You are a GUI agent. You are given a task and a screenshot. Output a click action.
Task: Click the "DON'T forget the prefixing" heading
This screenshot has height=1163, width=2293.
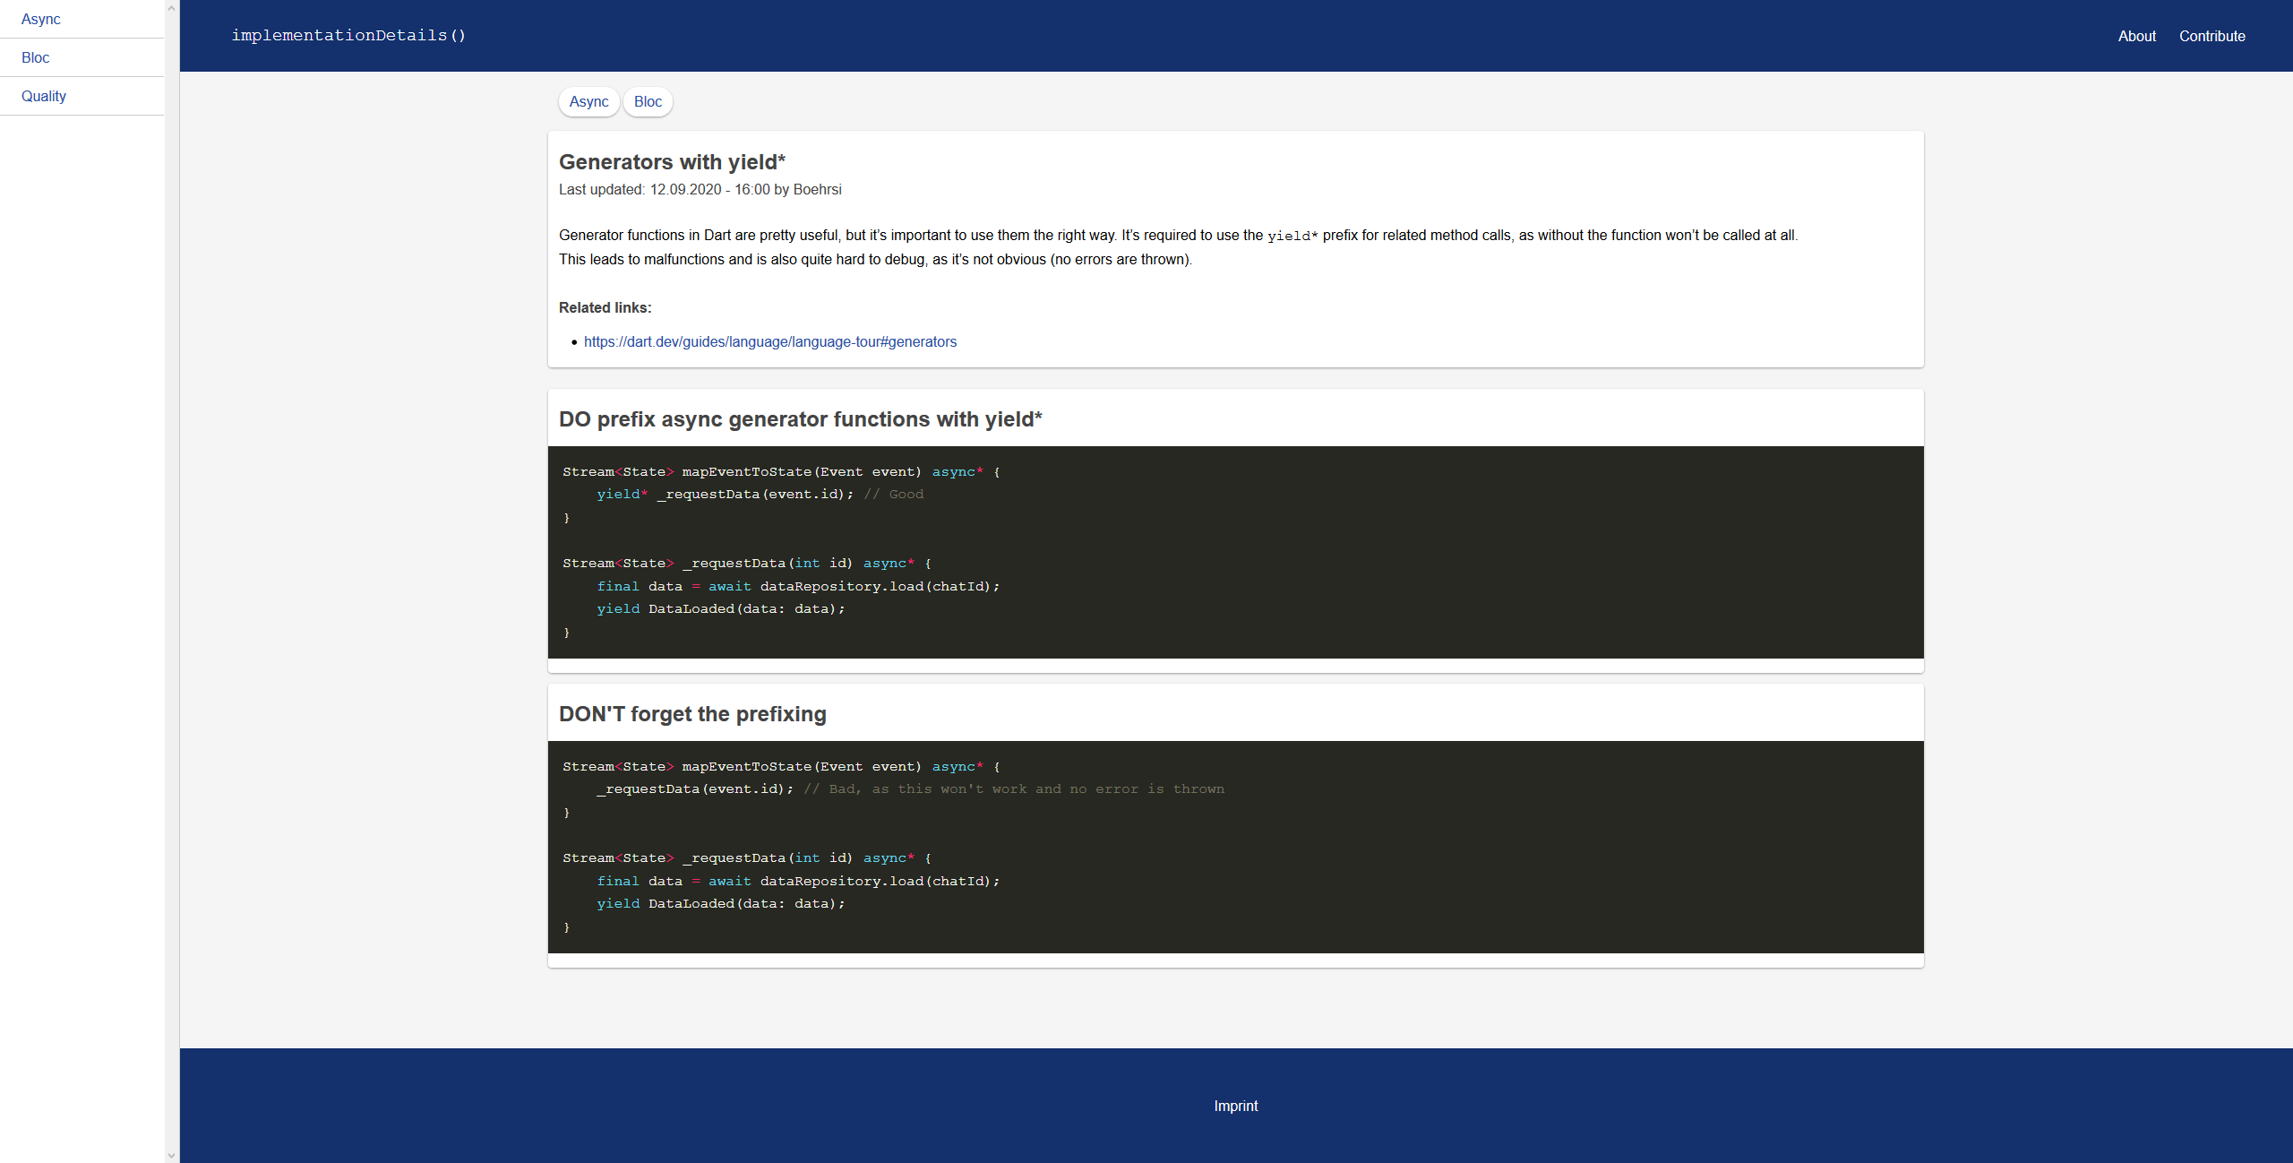tap(692, 714)
